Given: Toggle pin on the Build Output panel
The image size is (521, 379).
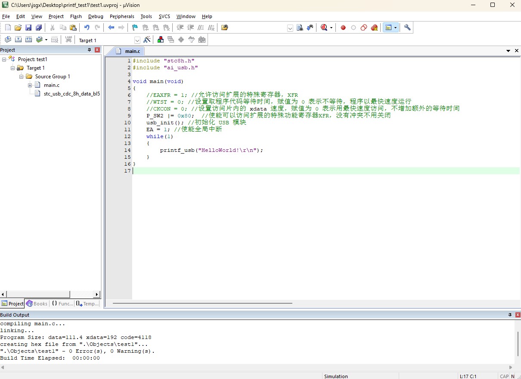Looking at the screenshot, I should point(510,315).
